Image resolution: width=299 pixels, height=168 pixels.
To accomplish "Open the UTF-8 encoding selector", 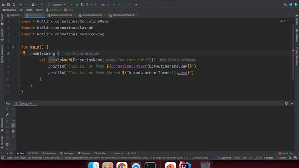I will coord(258,158).
